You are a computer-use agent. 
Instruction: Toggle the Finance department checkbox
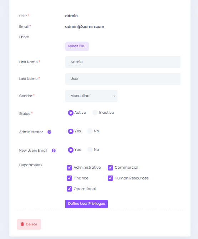point(69,178)
